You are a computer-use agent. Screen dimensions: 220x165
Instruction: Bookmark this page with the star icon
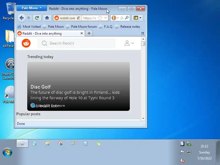[x=100, y=18]
